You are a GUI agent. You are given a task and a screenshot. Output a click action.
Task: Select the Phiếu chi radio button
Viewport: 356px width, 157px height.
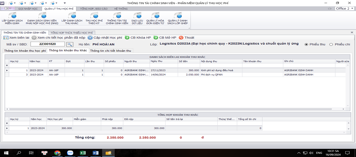click(331, 44)
